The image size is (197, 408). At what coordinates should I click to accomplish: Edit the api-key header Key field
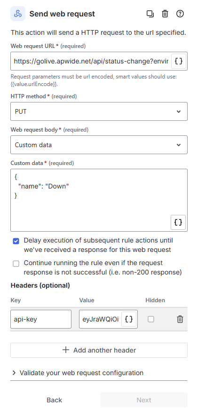coord(41,319)
